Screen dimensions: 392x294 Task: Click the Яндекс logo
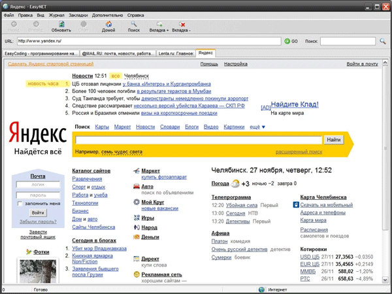pyautogui.click(x=38, y=133)
